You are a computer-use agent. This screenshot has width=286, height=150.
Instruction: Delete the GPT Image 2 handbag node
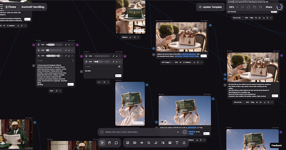pos(198,62)
